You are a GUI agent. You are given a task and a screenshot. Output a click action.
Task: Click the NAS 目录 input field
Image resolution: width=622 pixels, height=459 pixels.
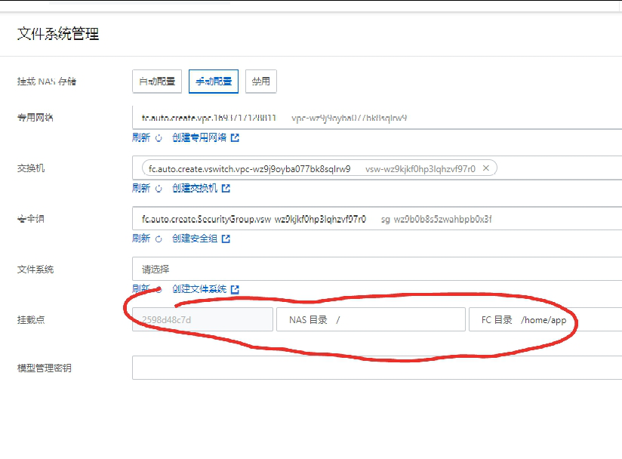pyautogui.click(x=371, y=319)
